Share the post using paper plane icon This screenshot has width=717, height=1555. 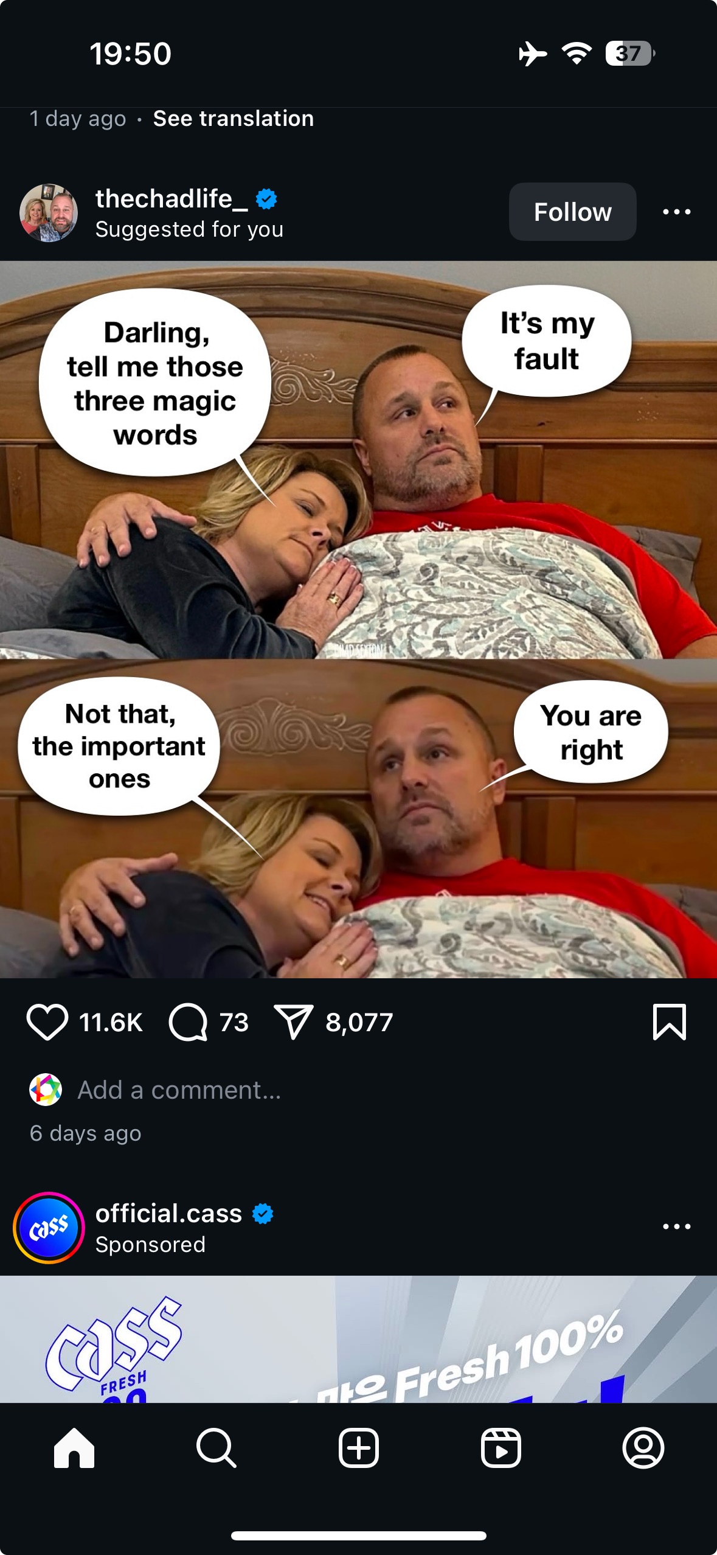294,1021
